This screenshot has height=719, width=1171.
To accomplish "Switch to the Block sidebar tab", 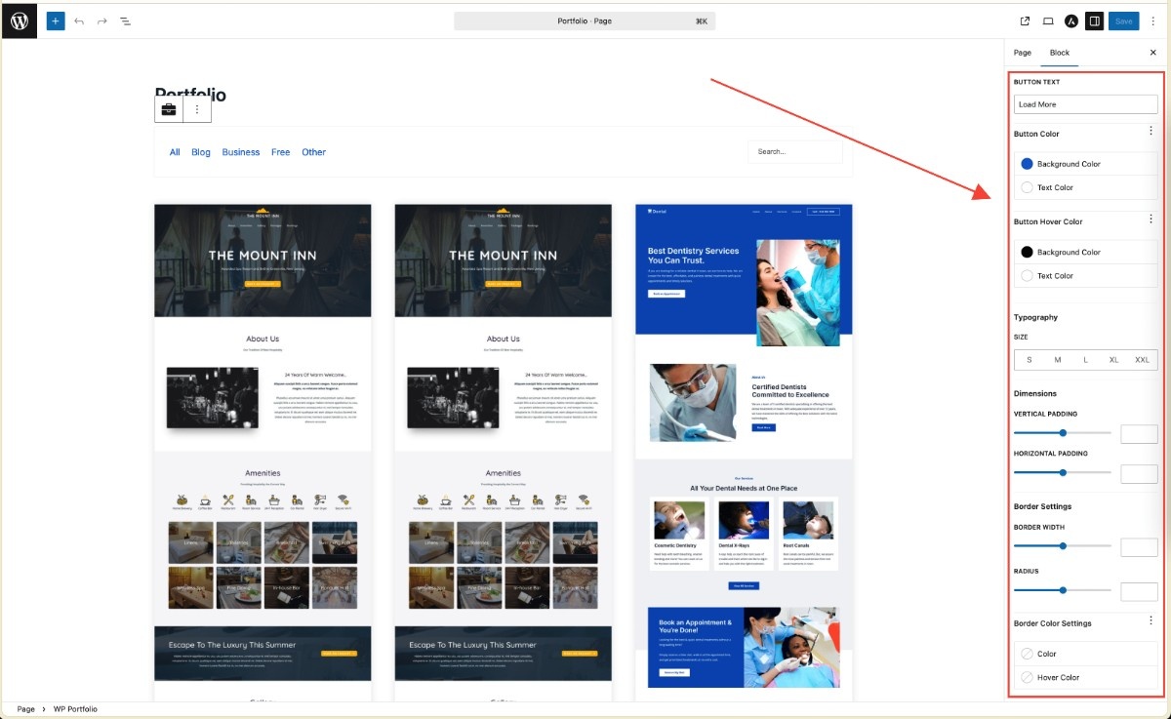I will [x=1060, y=53].
